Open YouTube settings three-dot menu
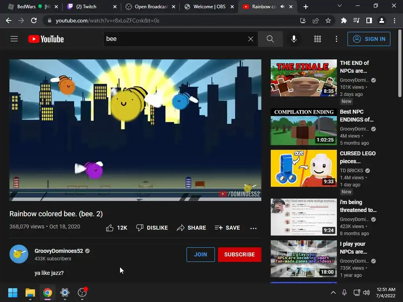Image resolution: width=403 pixels, height=302 pixels. pos(336,39)
